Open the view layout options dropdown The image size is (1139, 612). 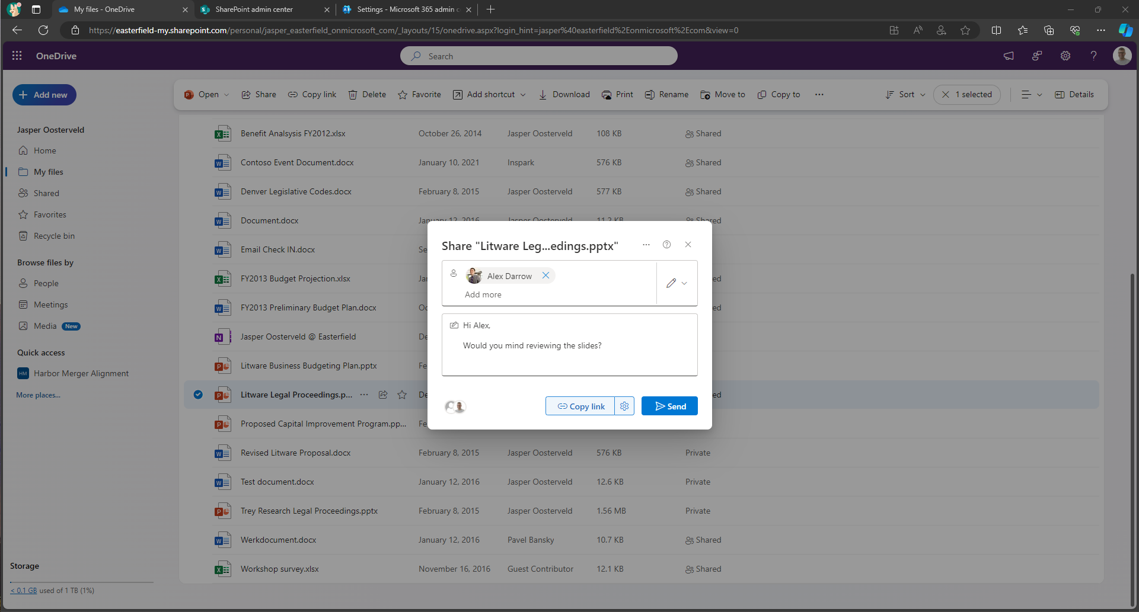[x=1032, y=95]
